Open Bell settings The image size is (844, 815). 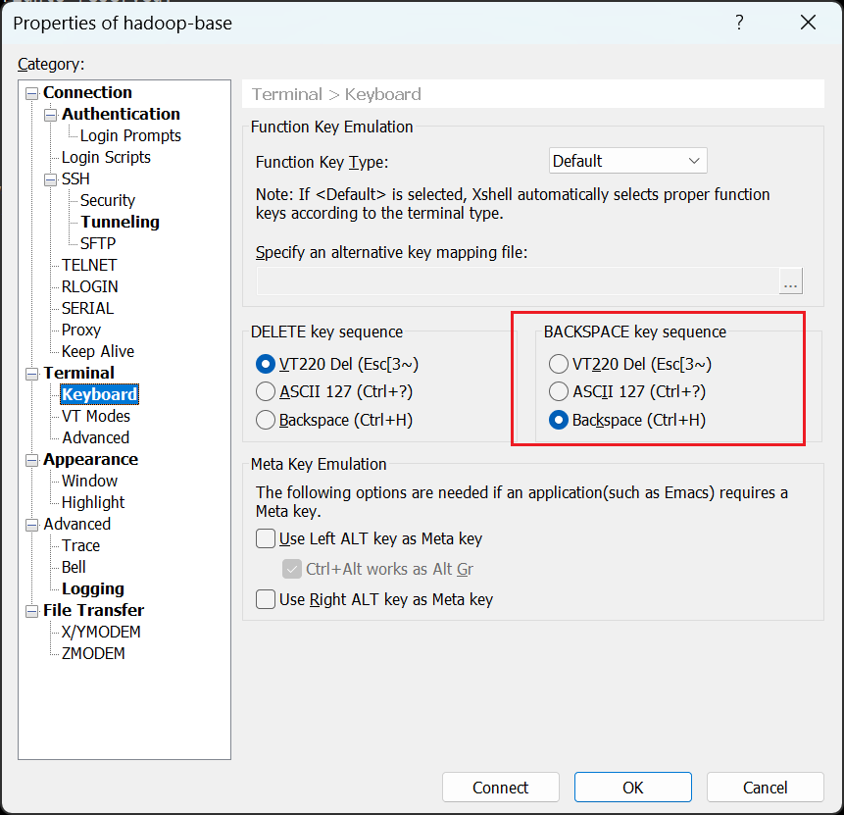(74, 567)
